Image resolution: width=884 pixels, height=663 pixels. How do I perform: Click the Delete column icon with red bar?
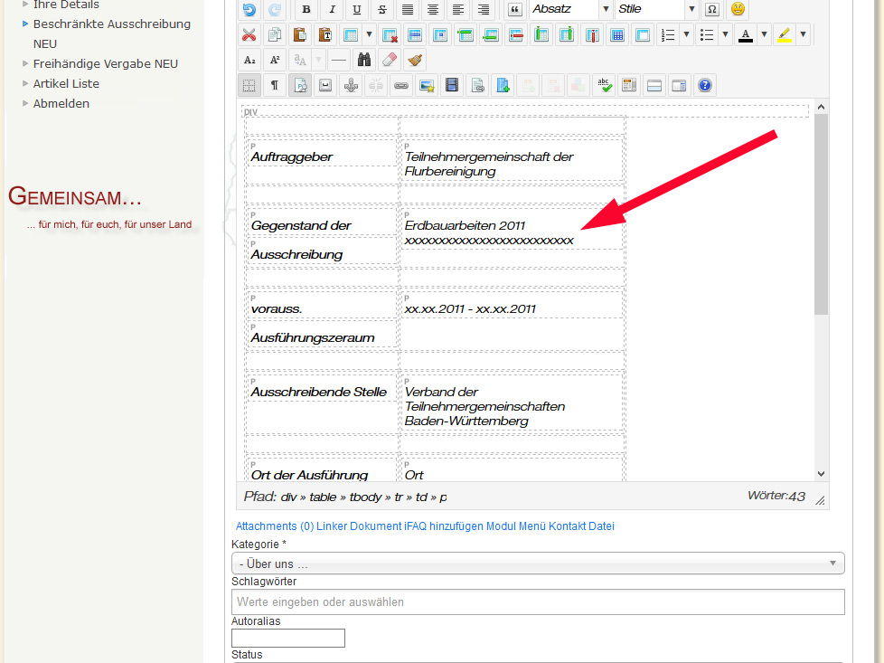click(592, 35)
